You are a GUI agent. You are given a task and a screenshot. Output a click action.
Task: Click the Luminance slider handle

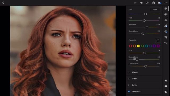146,66
